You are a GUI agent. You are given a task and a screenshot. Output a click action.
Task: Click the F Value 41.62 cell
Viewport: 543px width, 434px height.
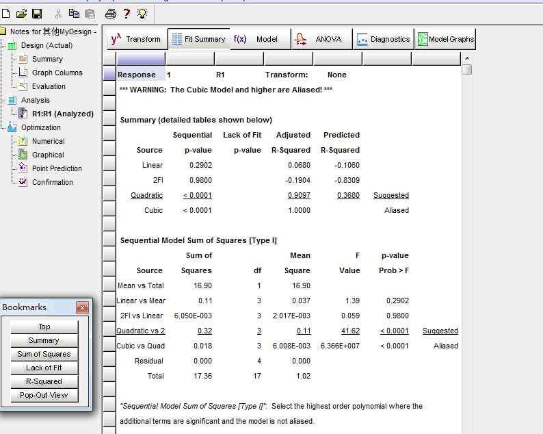pyautogui.click(x=350, y=331)
